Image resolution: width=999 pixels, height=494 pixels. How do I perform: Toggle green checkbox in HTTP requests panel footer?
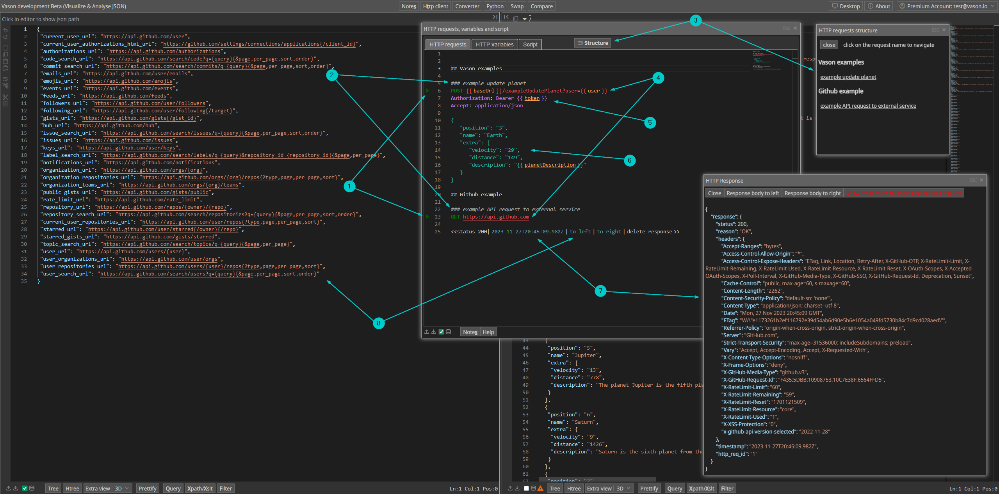click(441, 332)
